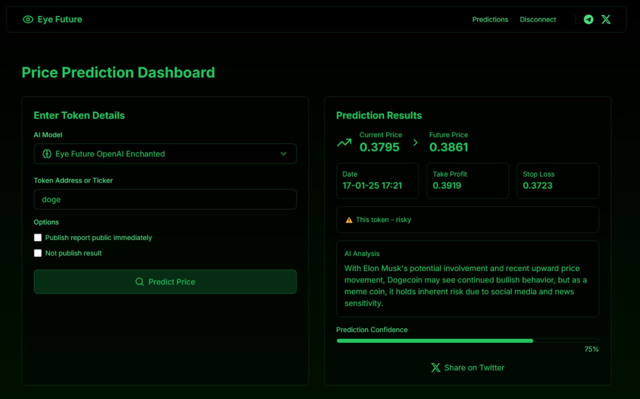Click the AI Analysis label

[x=362, y=254]
